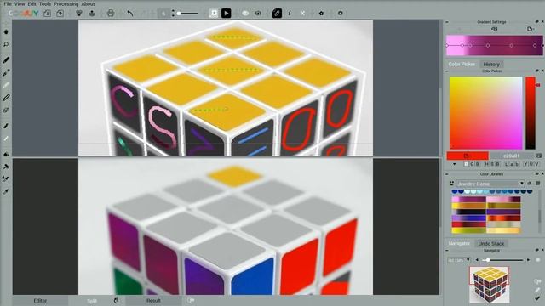The height and width of the screenshot is (306, 545).
Task: Collapse the Gradient Settings panel
Action: [x=446, y=22]
